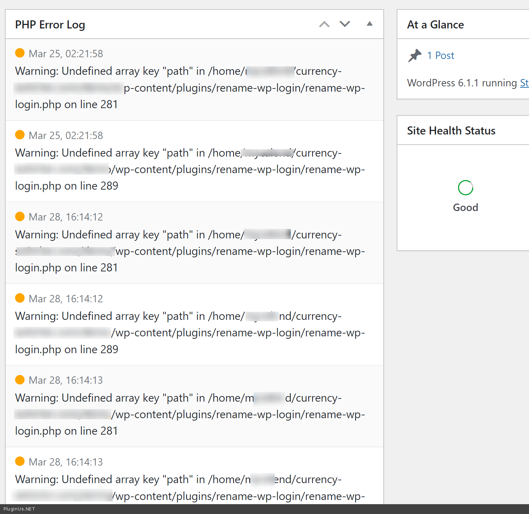This screenshot has width=529, height=514.
Task: Select the PHP Error Log panel title
Action: tap(50, 25)
